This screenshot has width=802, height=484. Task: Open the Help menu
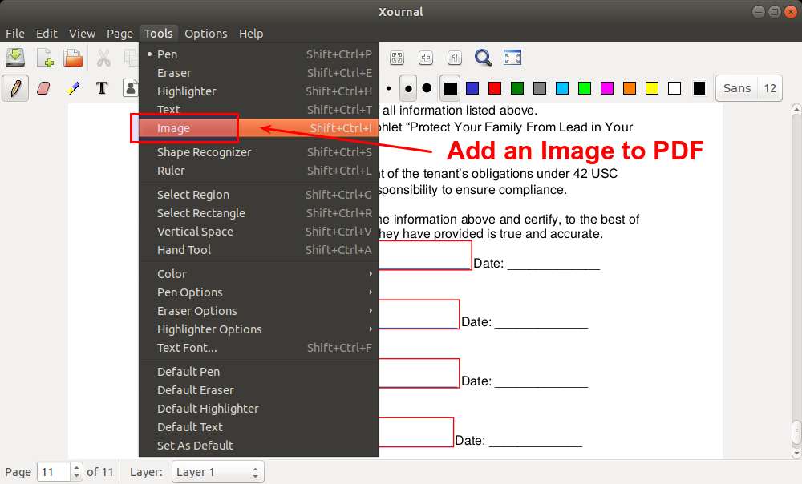250,33
